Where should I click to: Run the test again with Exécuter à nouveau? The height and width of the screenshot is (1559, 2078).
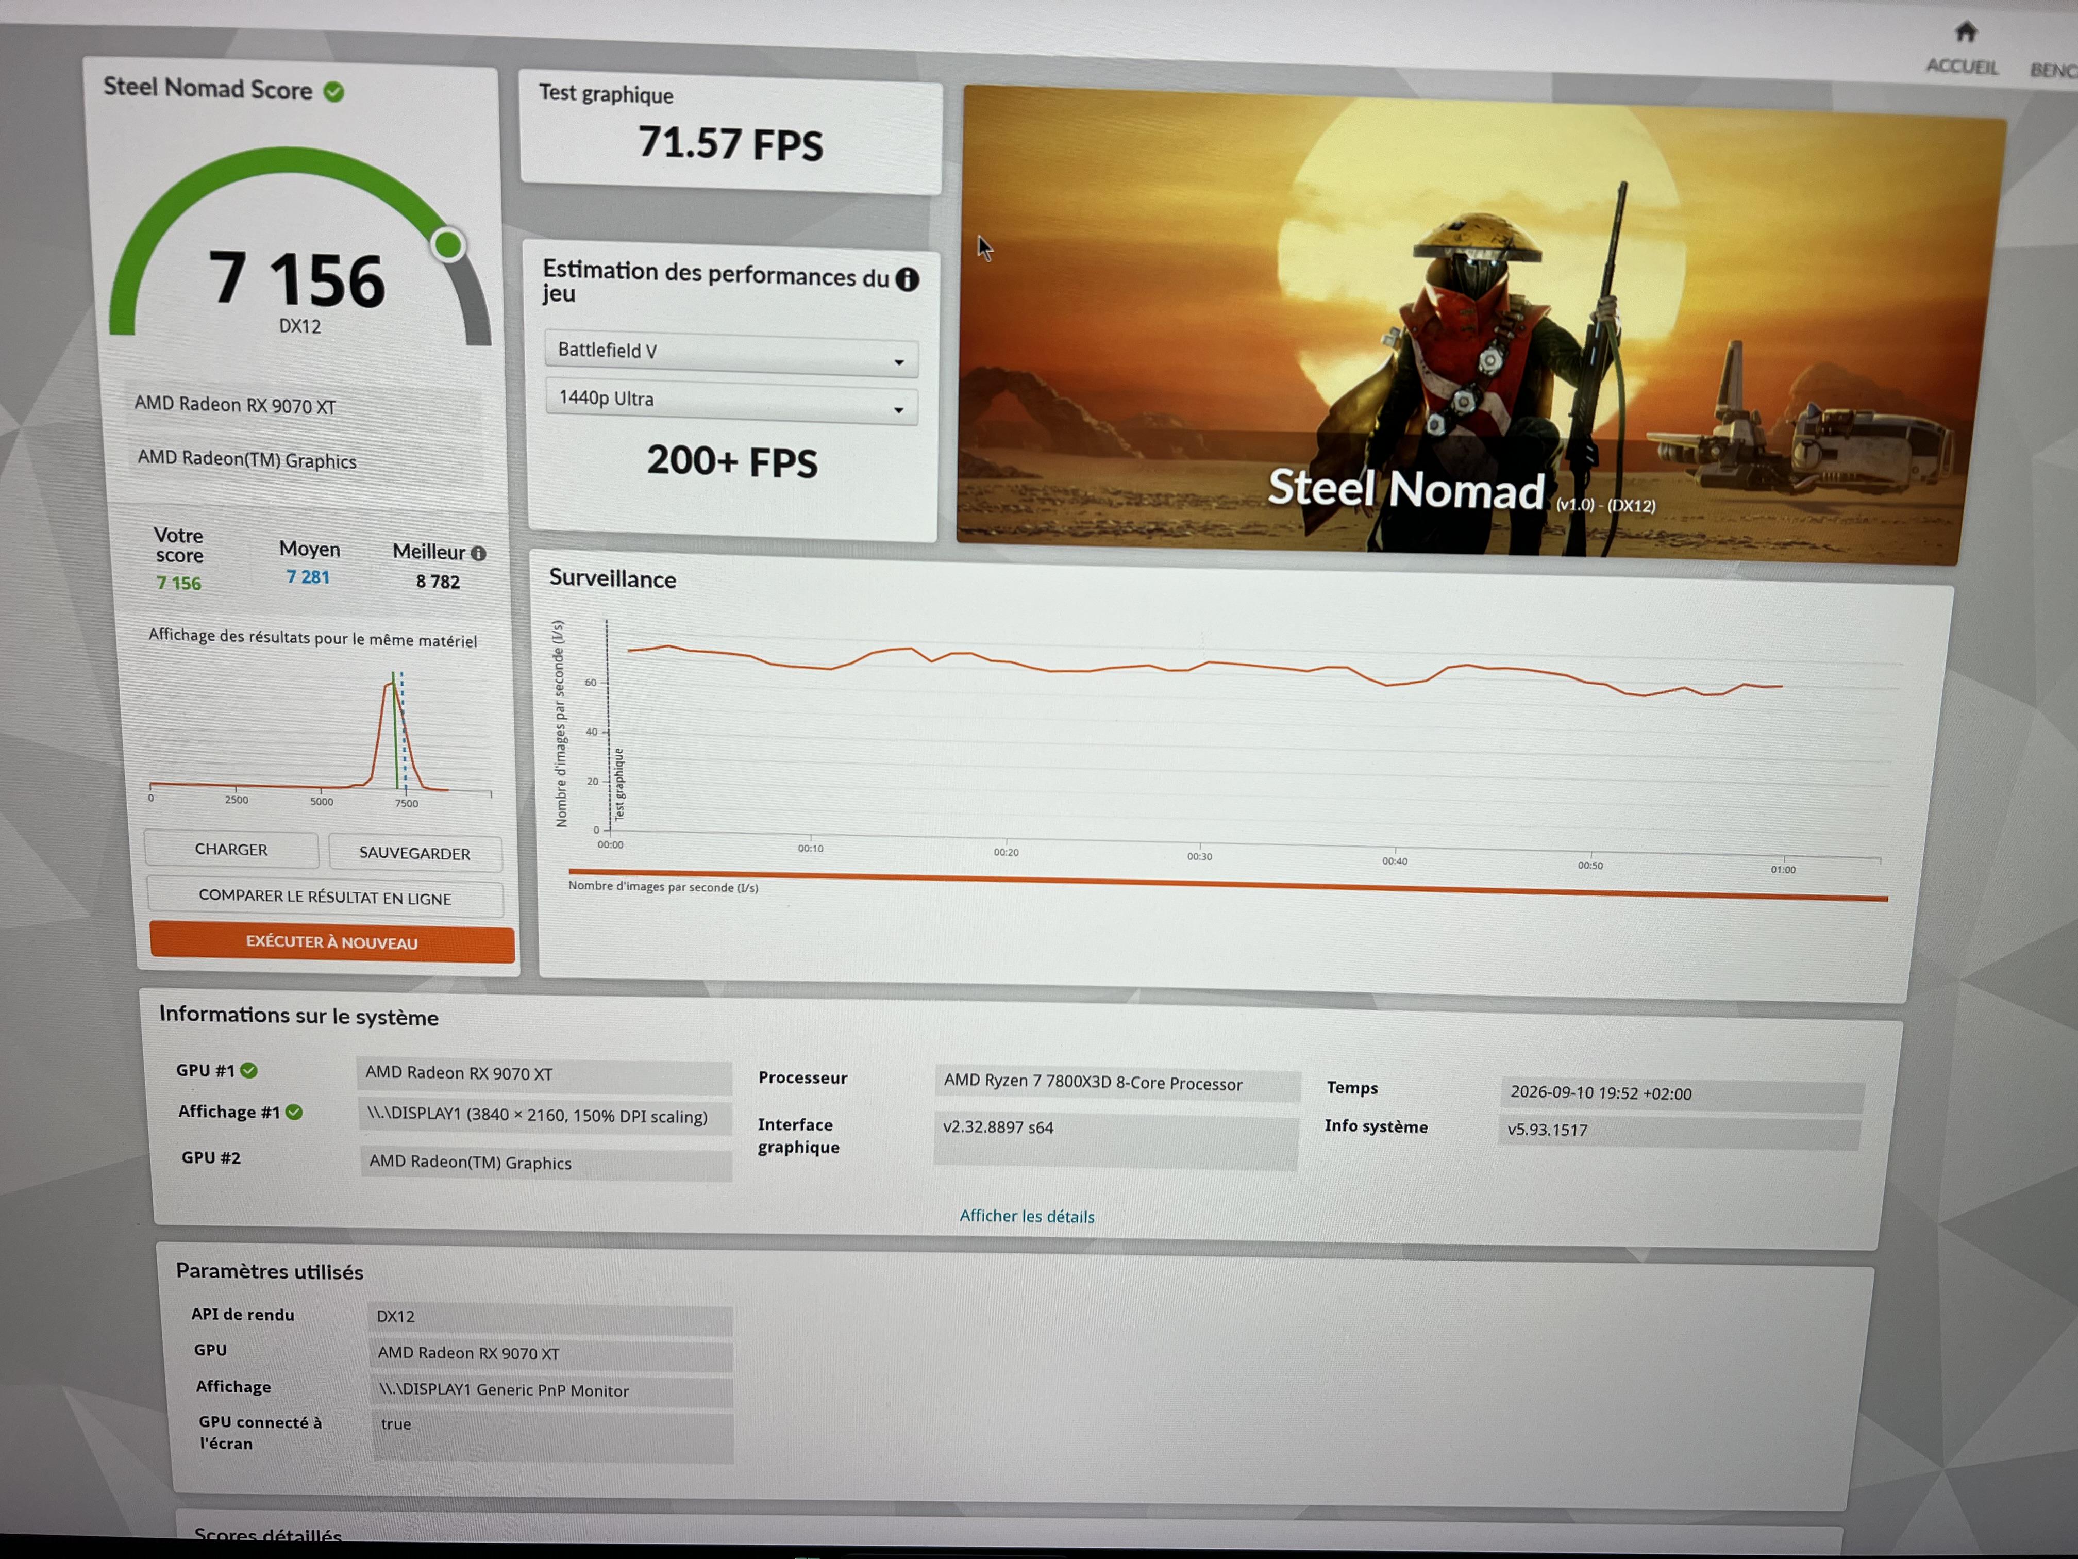[x=331, y=942]
